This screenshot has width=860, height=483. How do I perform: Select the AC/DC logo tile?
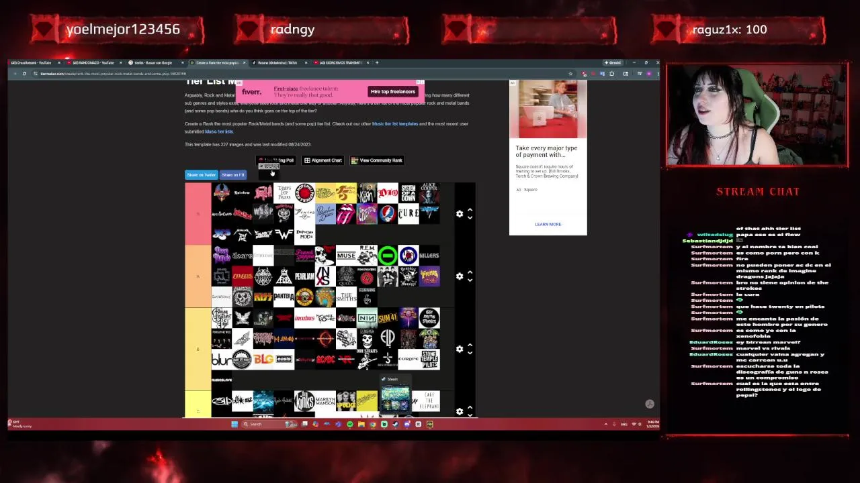[325, 360]
